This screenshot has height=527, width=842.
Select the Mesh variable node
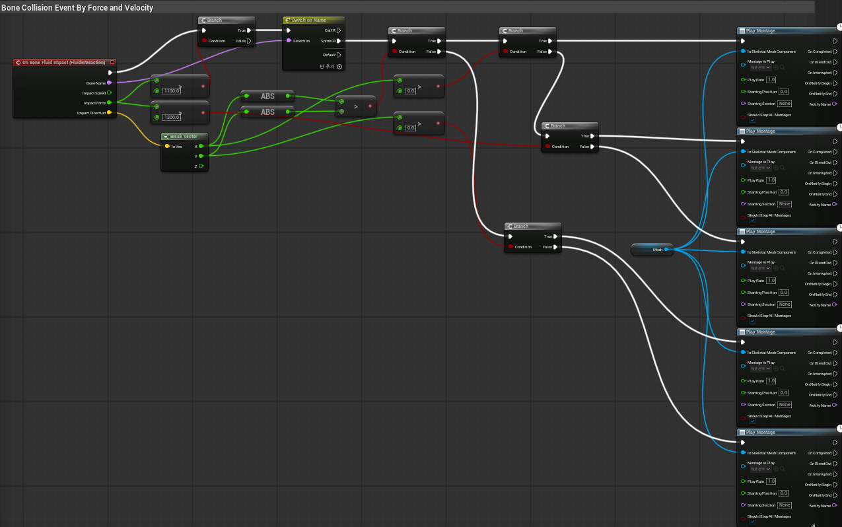tap(652, 250)
